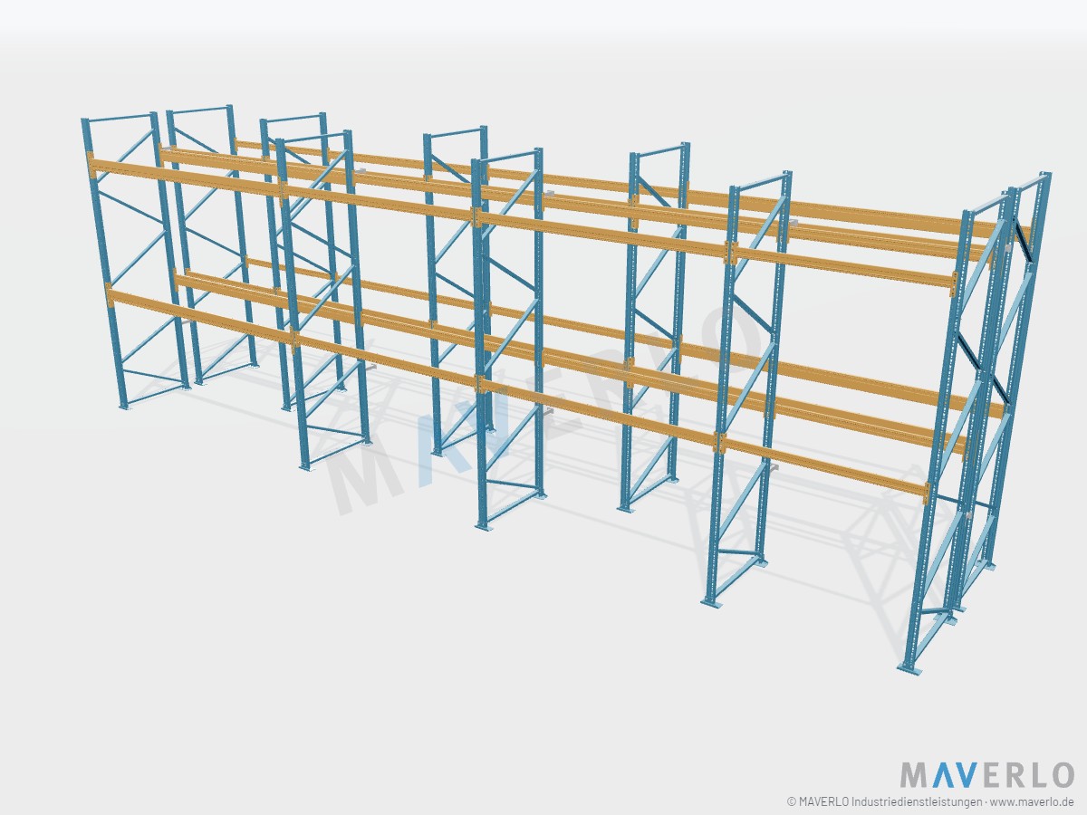The width and height of the screenshot is (1087, 815).
Task: Click the MAVERLO logo in the corner
Action: point(986,775)
